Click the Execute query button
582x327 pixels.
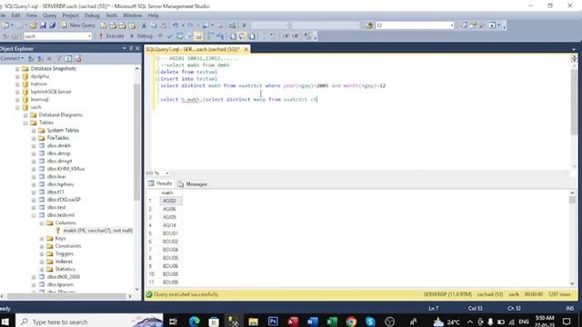[x=111, y=36]
